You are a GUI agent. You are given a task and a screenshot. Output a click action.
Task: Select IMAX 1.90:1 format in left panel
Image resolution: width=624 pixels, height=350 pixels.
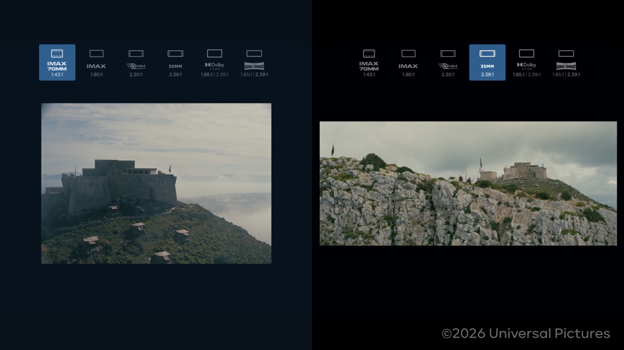pos(96,62)
